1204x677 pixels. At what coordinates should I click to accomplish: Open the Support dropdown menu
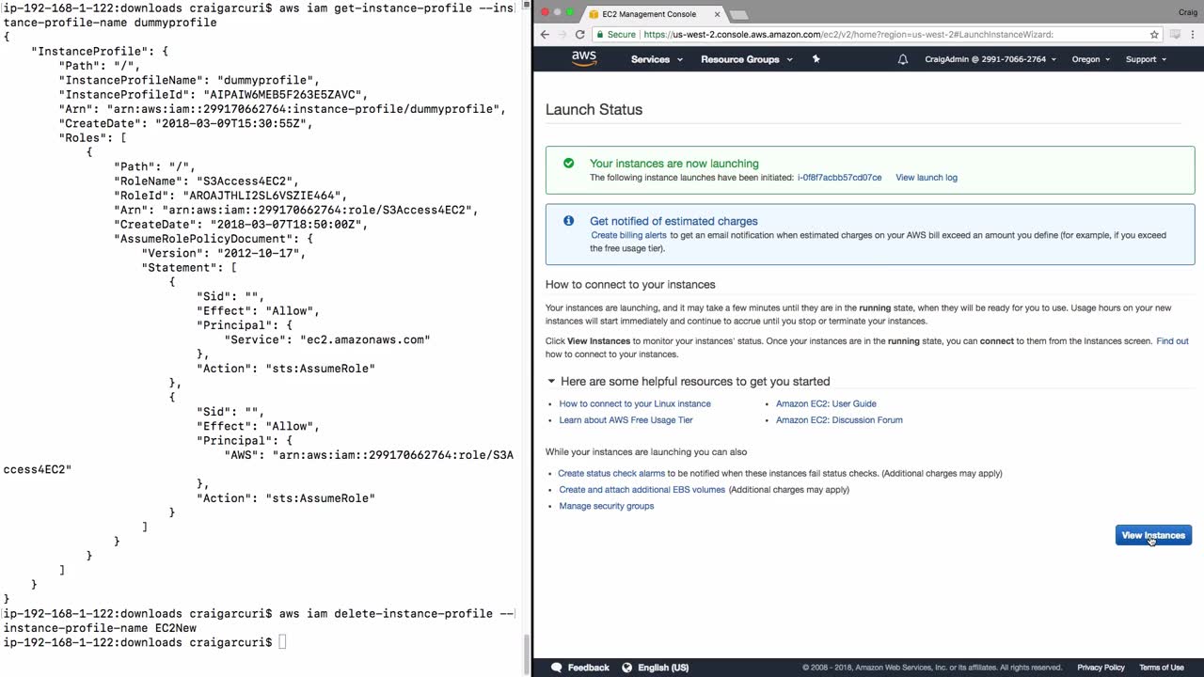pos(1146,59)
